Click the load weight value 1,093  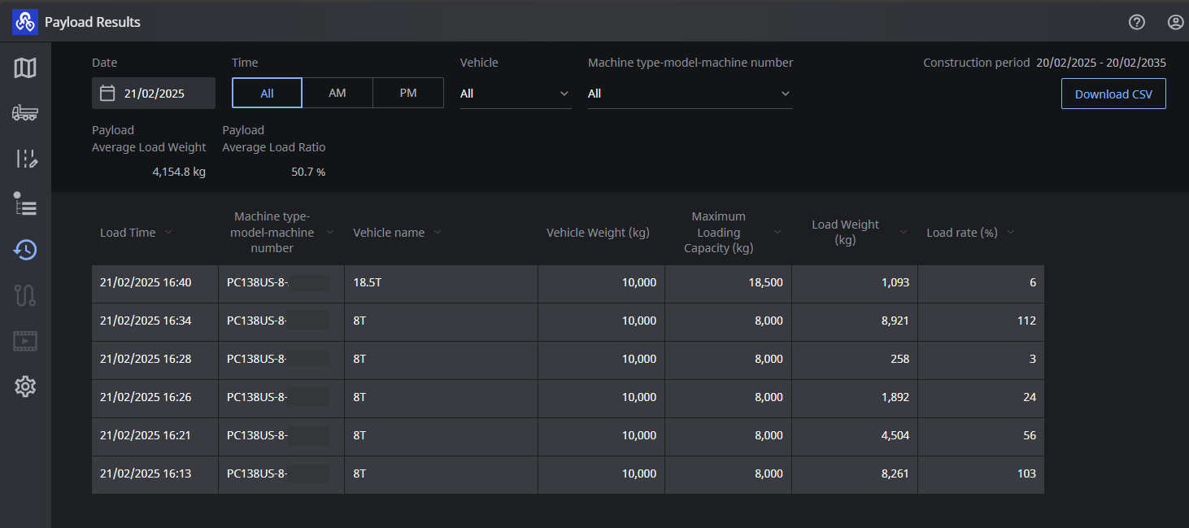(894, 283)
